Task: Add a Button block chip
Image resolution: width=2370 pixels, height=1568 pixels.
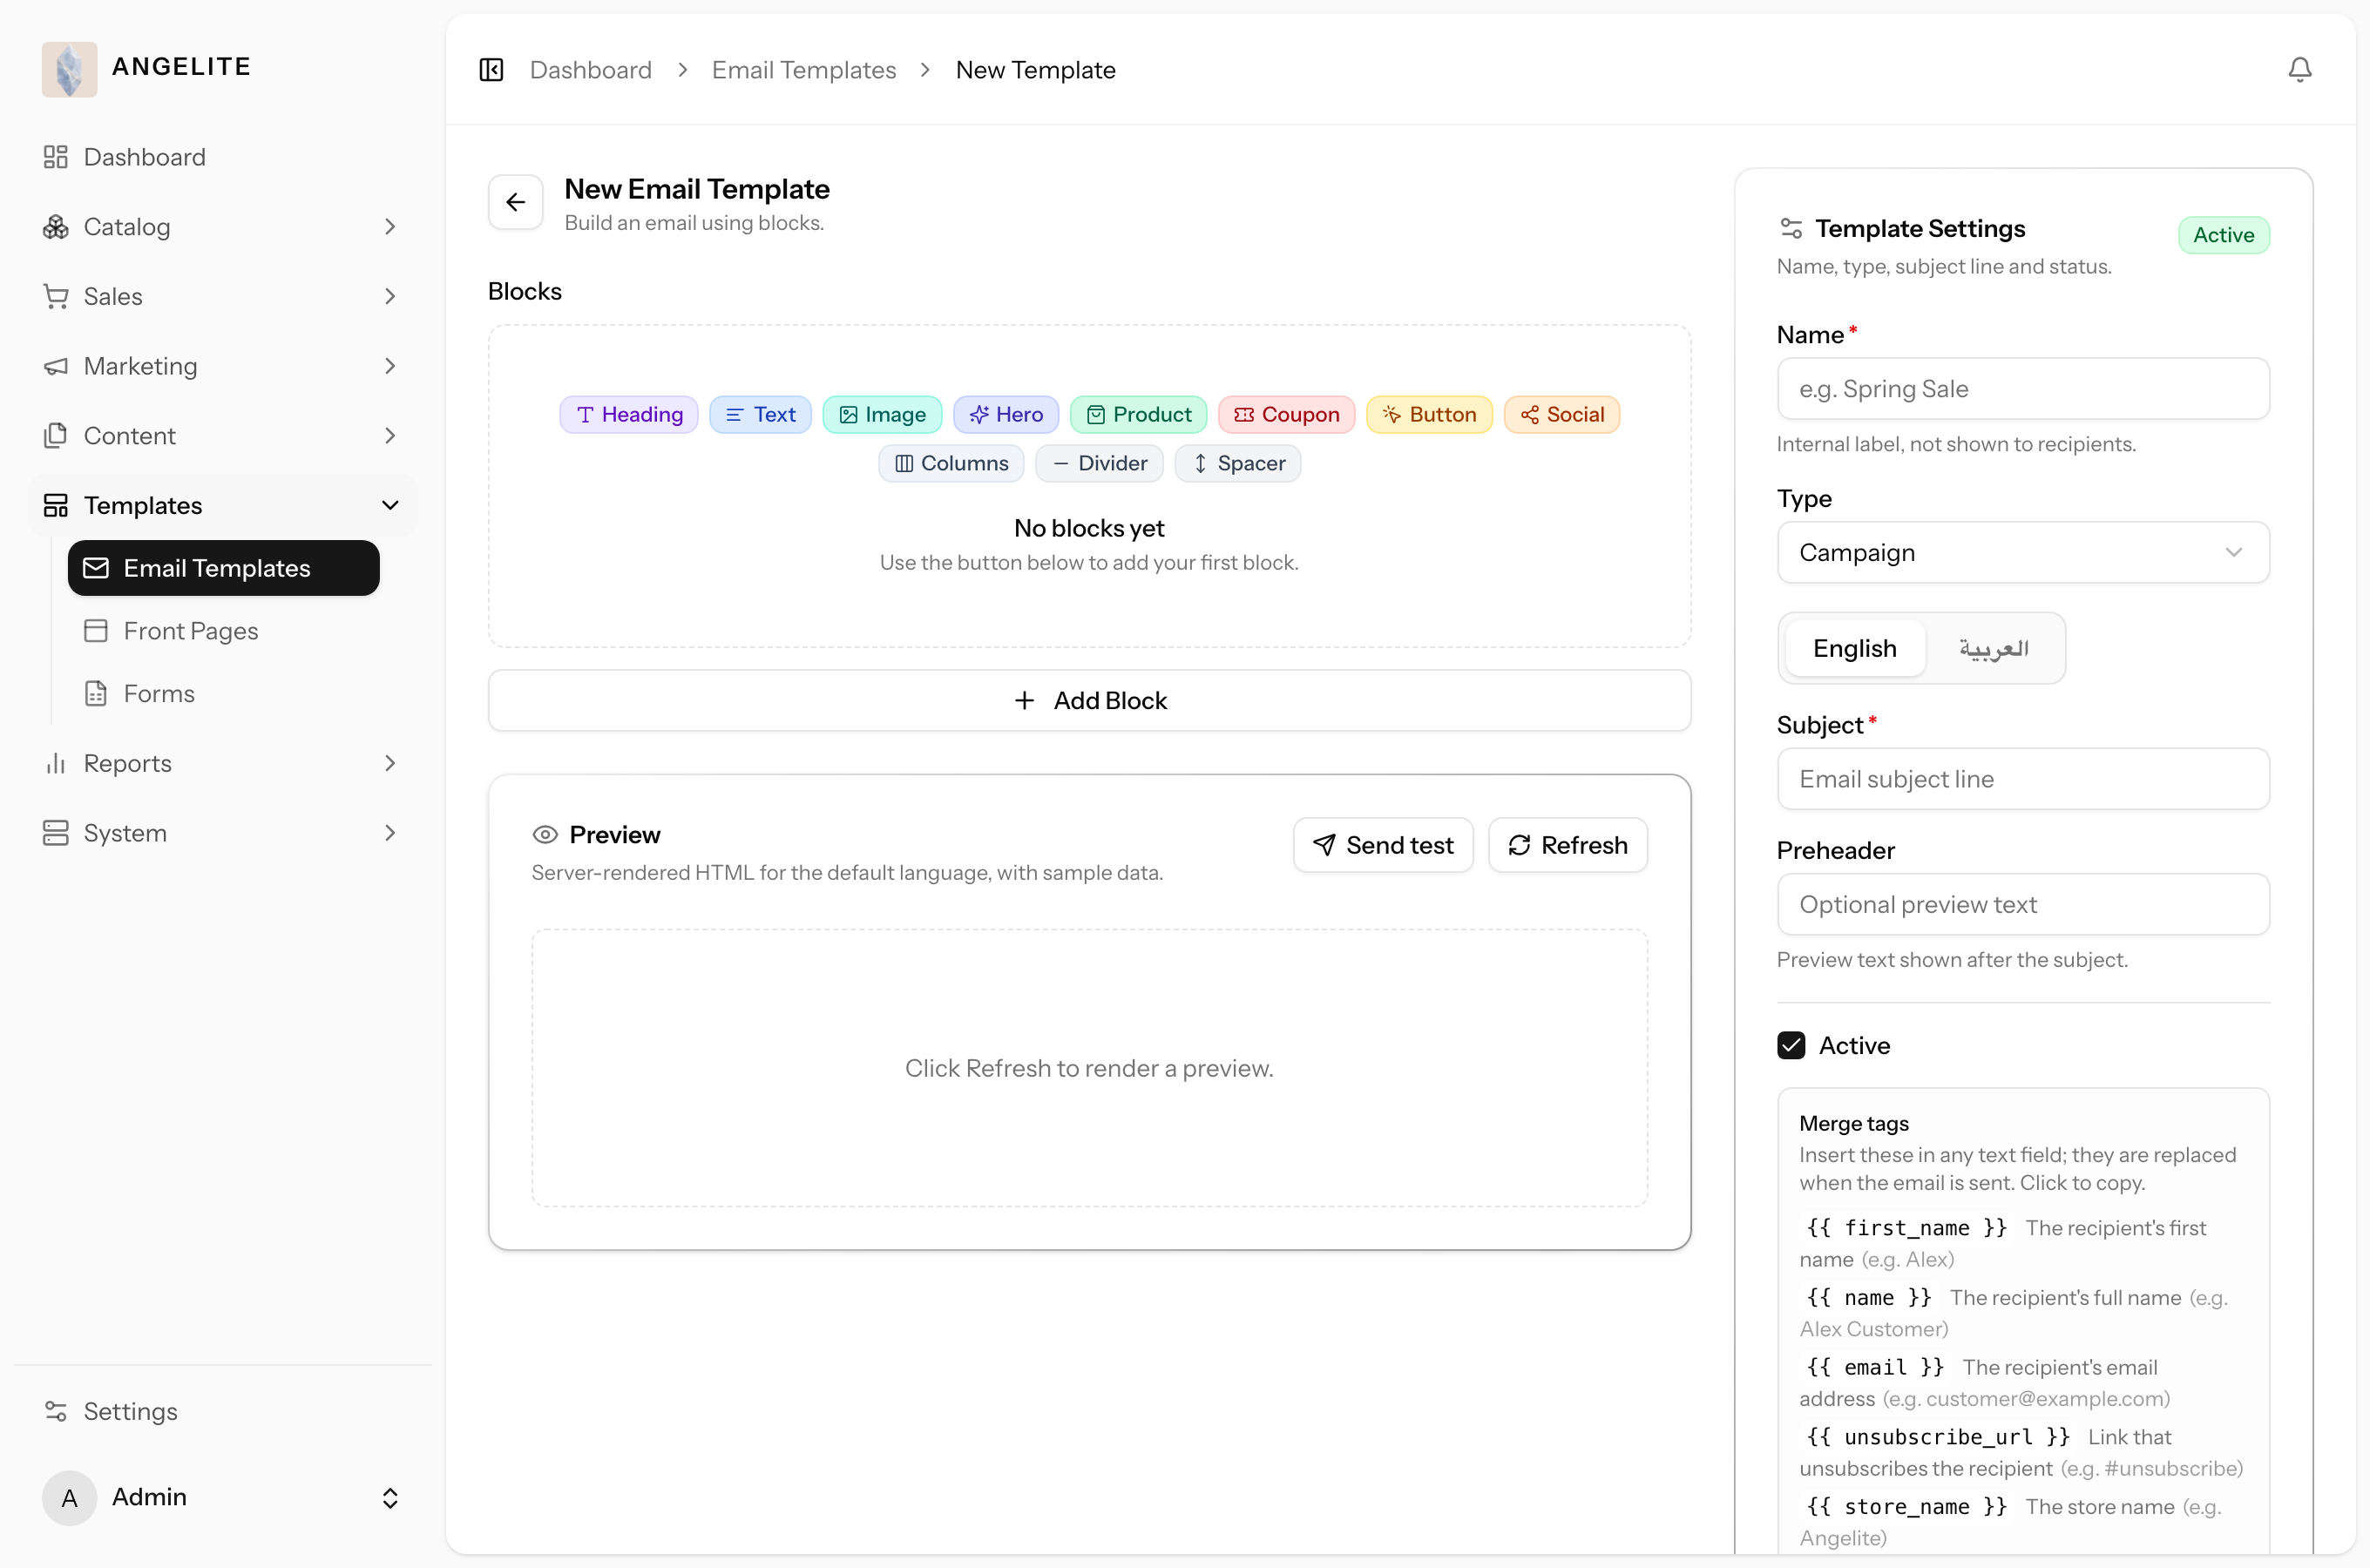Action: [x=1429, y=414]
